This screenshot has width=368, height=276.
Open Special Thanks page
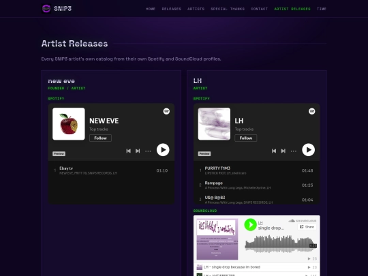click(228, 9)
